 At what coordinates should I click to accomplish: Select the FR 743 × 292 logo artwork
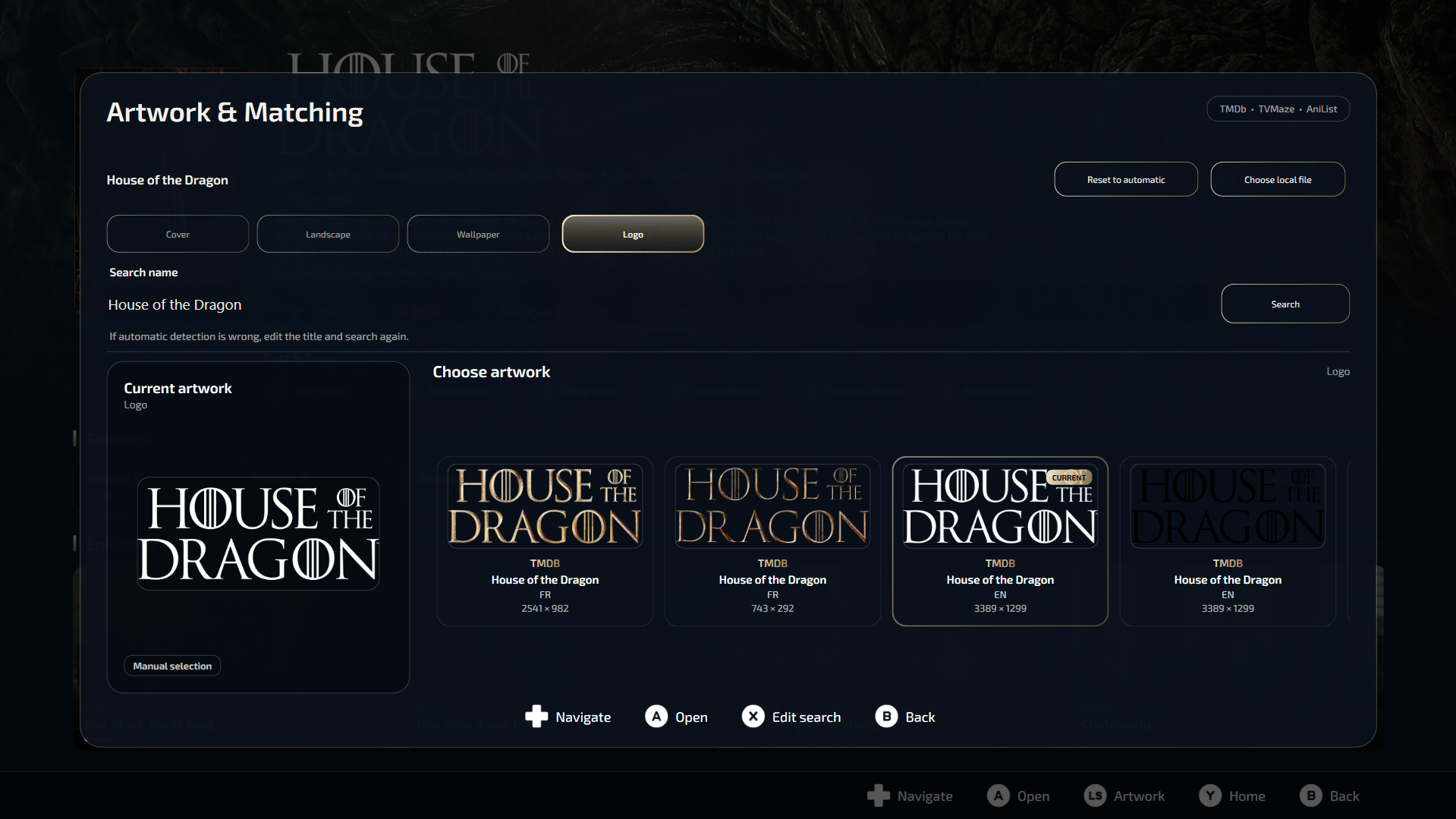772,541
